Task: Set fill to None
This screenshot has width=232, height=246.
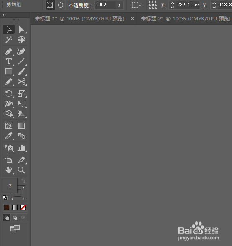Action: tap(23, 208)
